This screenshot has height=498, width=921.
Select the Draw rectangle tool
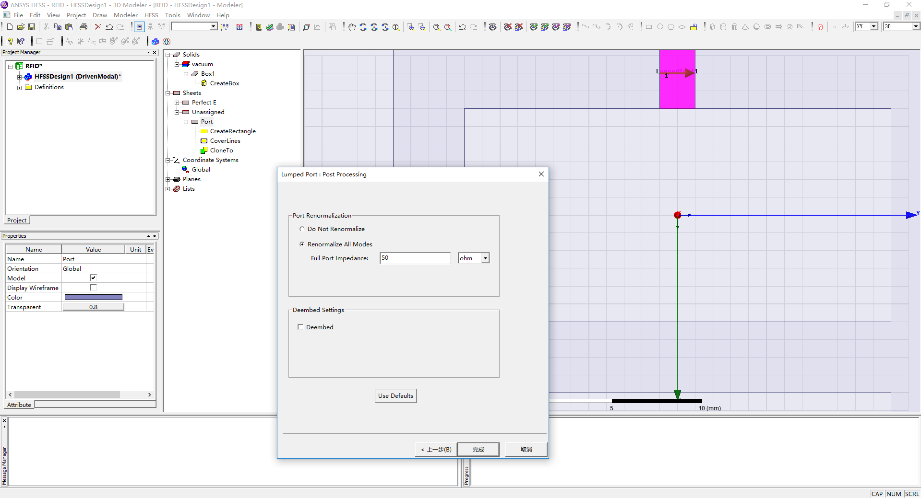point(649,27)
